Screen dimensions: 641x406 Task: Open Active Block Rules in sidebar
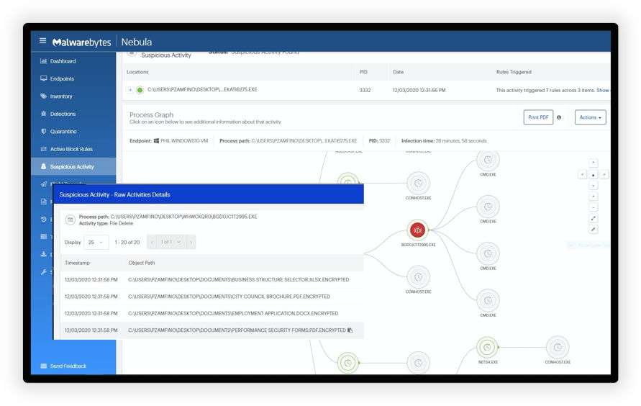pyautogui.click(x=71, y=149)
